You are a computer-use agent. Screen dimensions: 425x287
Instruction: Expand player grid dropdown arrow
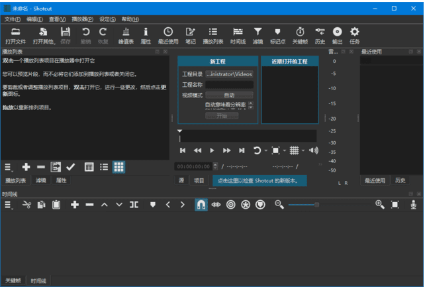(303, 150)
